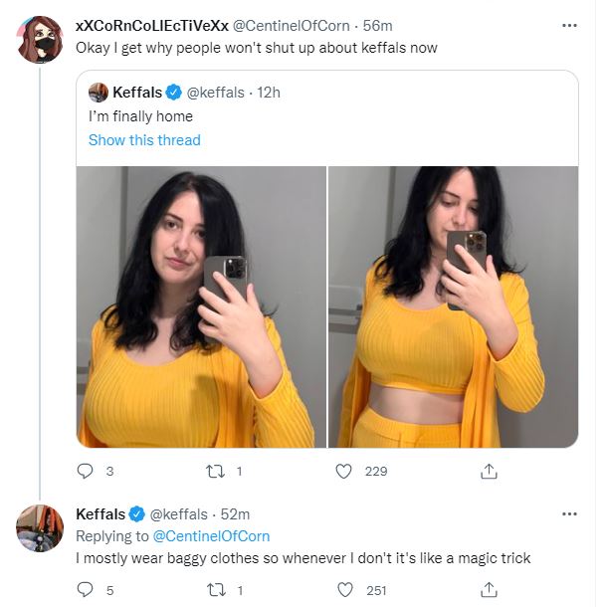Click Keffals name in quoted tweet
Screen dimensions: 603x607
coord(137,93)
